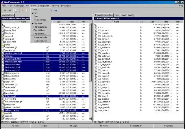Open the Configuration menu

coord(44,5)
